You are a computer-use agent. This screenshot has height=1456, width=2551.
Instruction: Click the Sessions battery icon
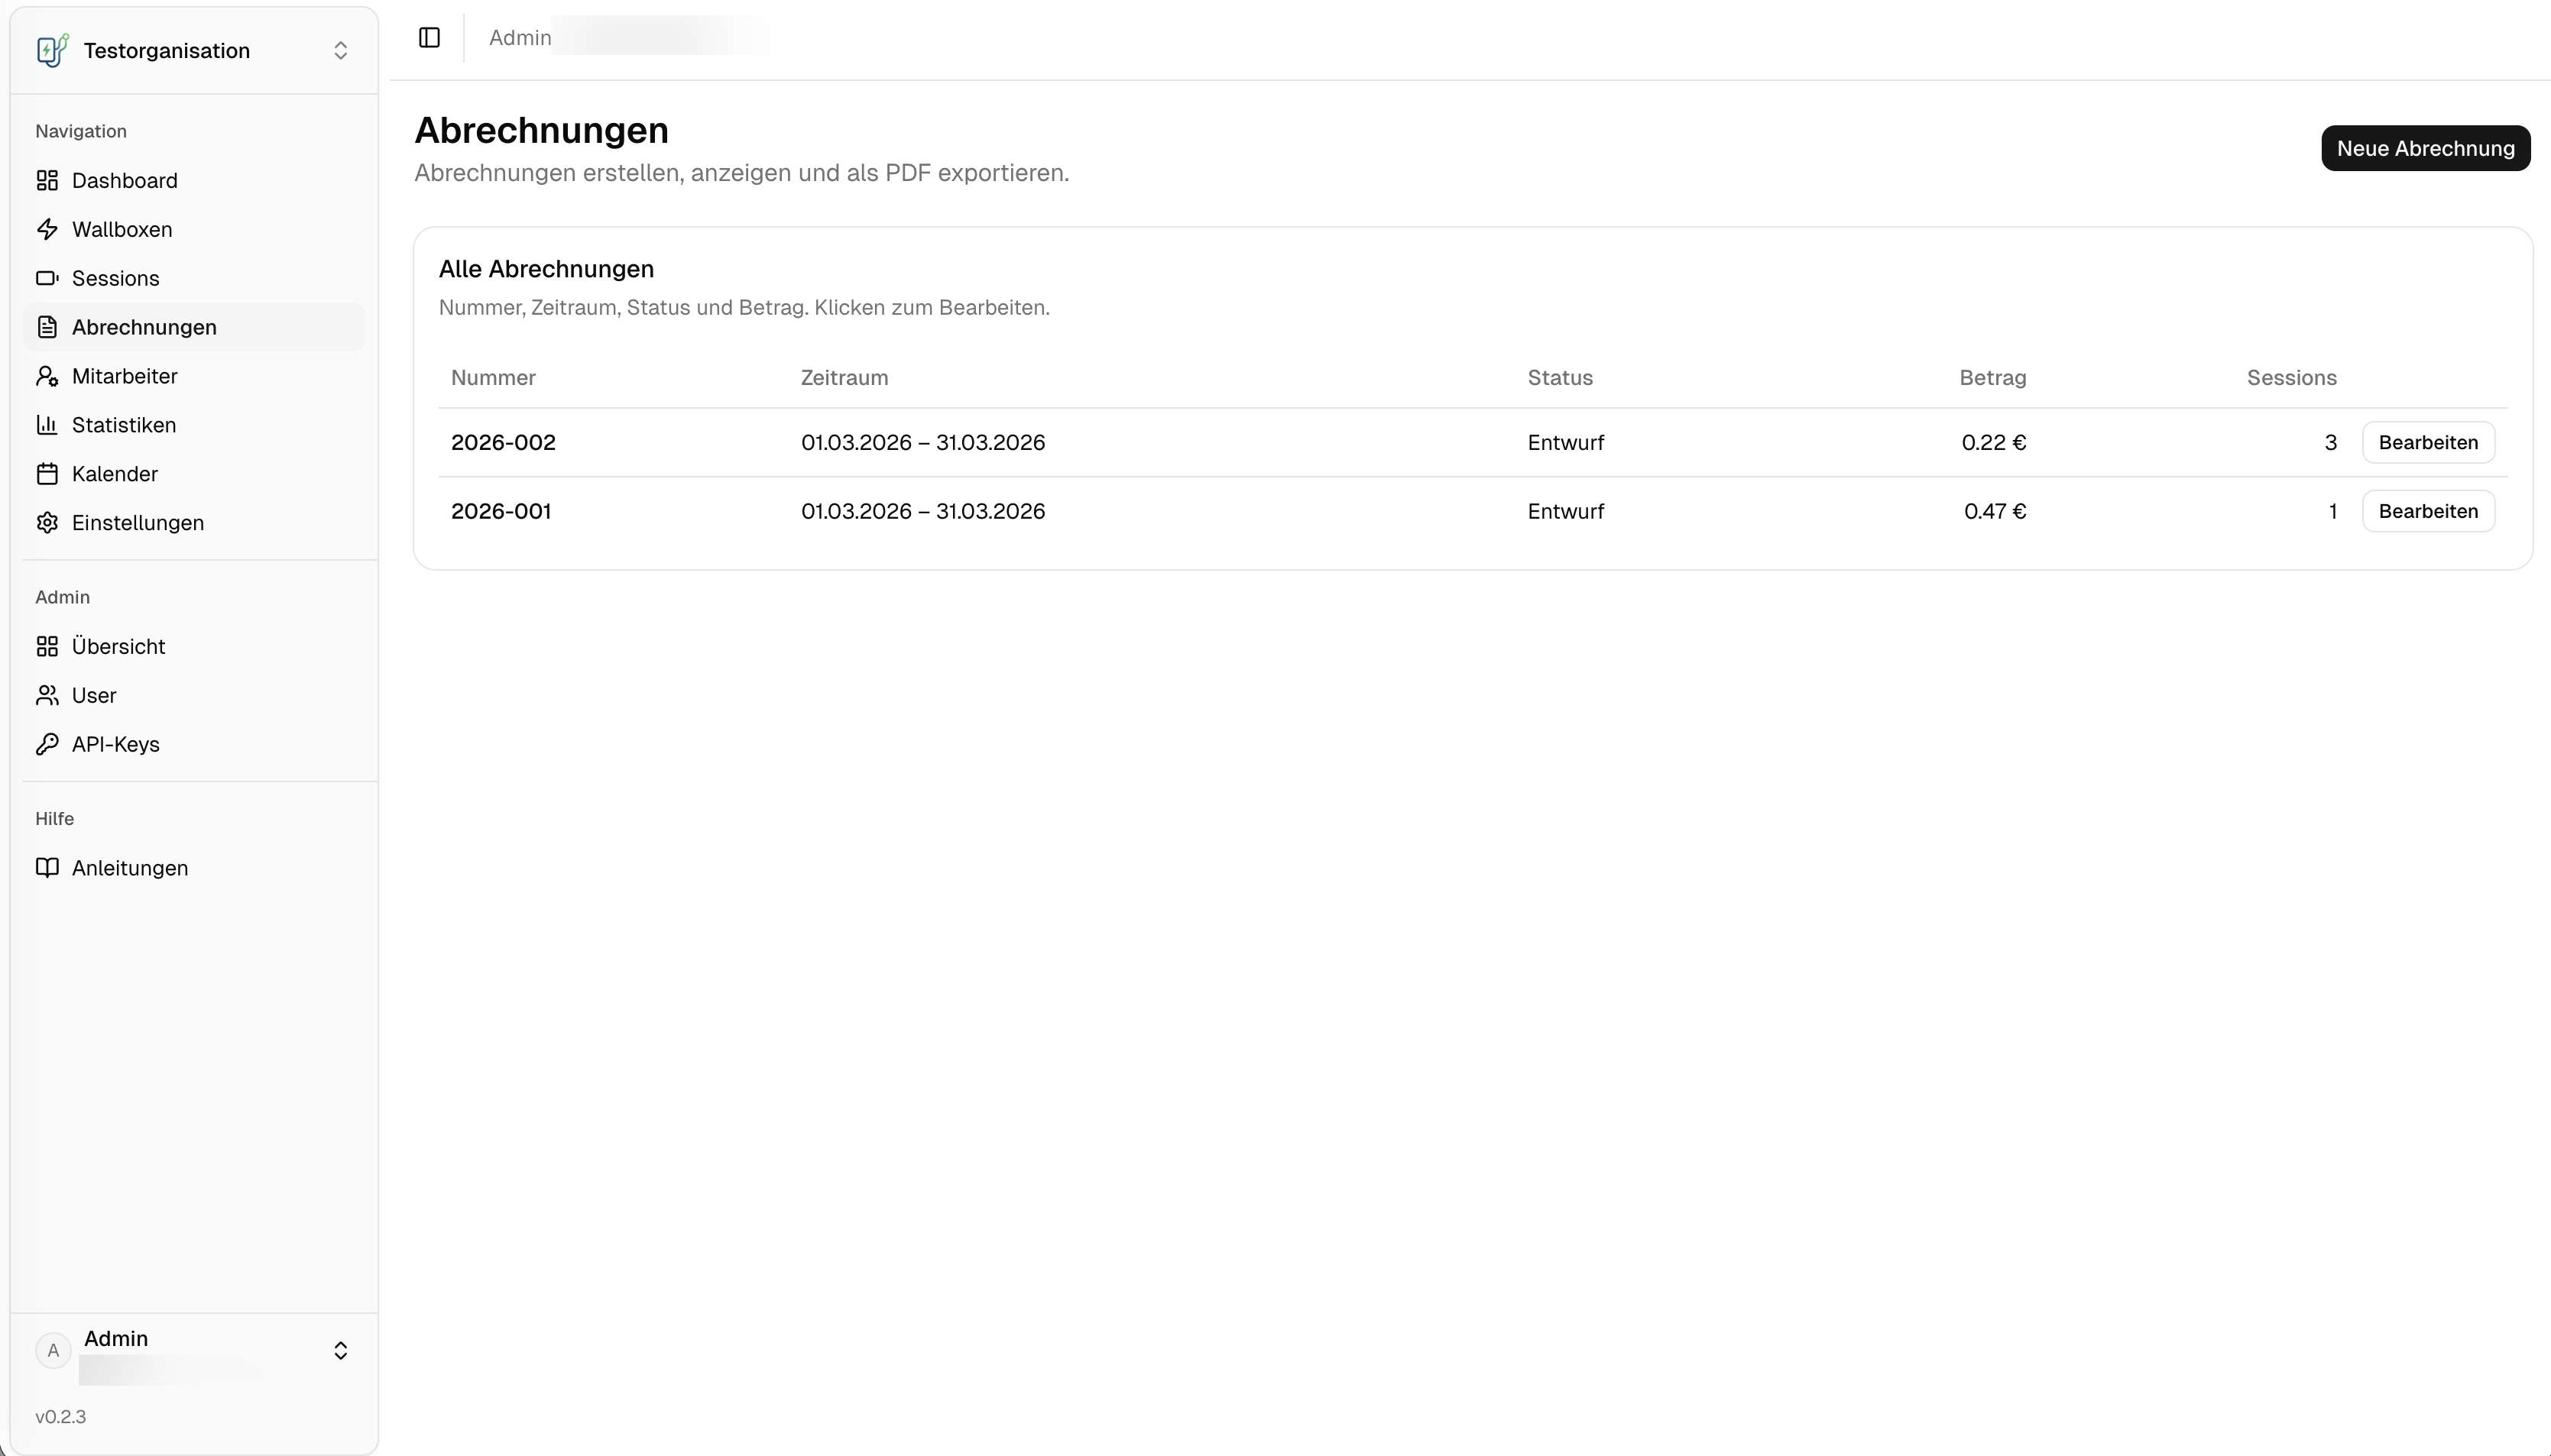(x=47, y=279)
